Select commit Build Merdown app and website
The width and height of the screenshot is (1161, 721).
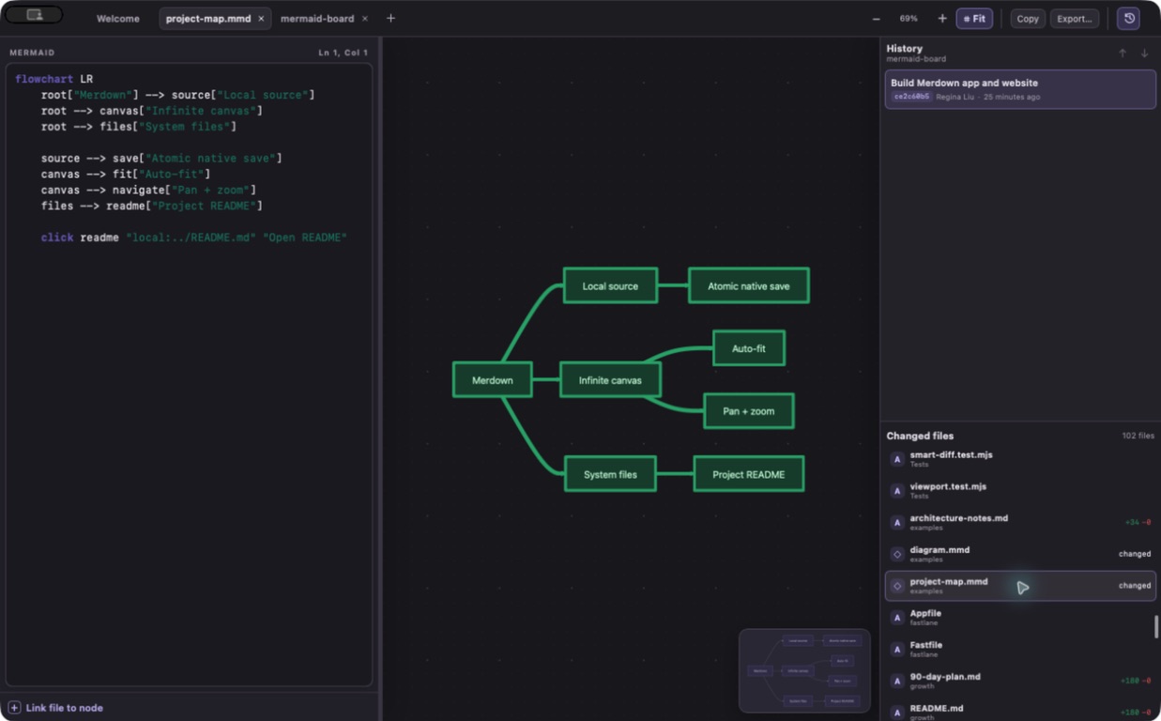[1020, 89]
